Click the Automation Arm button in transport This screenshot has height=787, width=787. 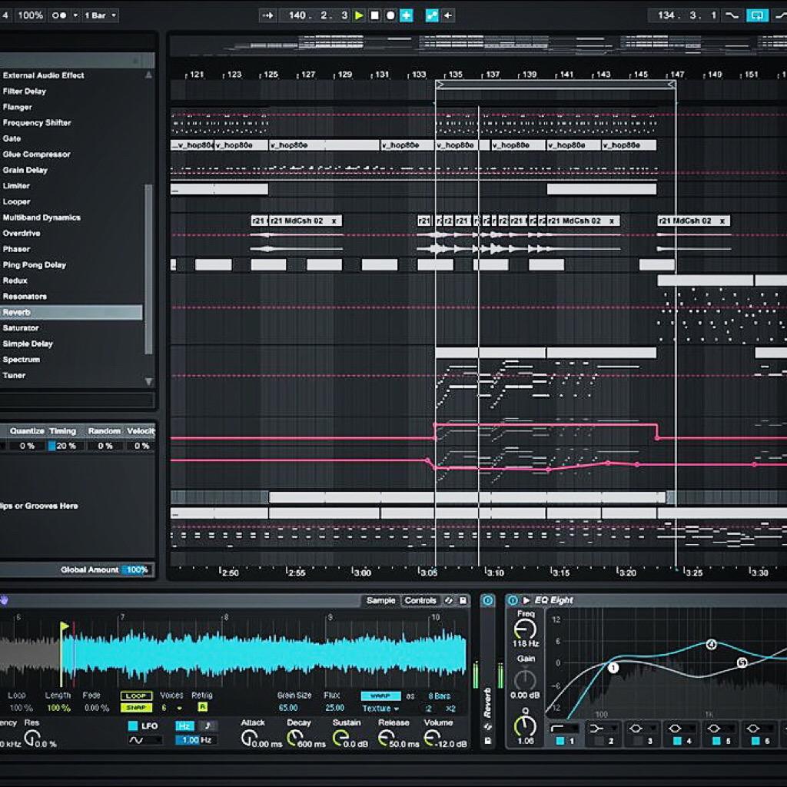coord(432,15)
